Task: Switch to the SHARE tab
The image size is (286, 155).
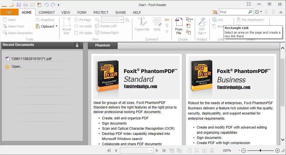Action: point(121,13)
